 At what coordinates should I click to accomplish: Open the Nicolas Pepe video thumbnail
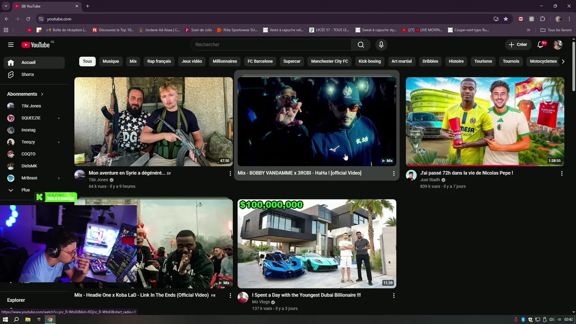coord(485,121)
